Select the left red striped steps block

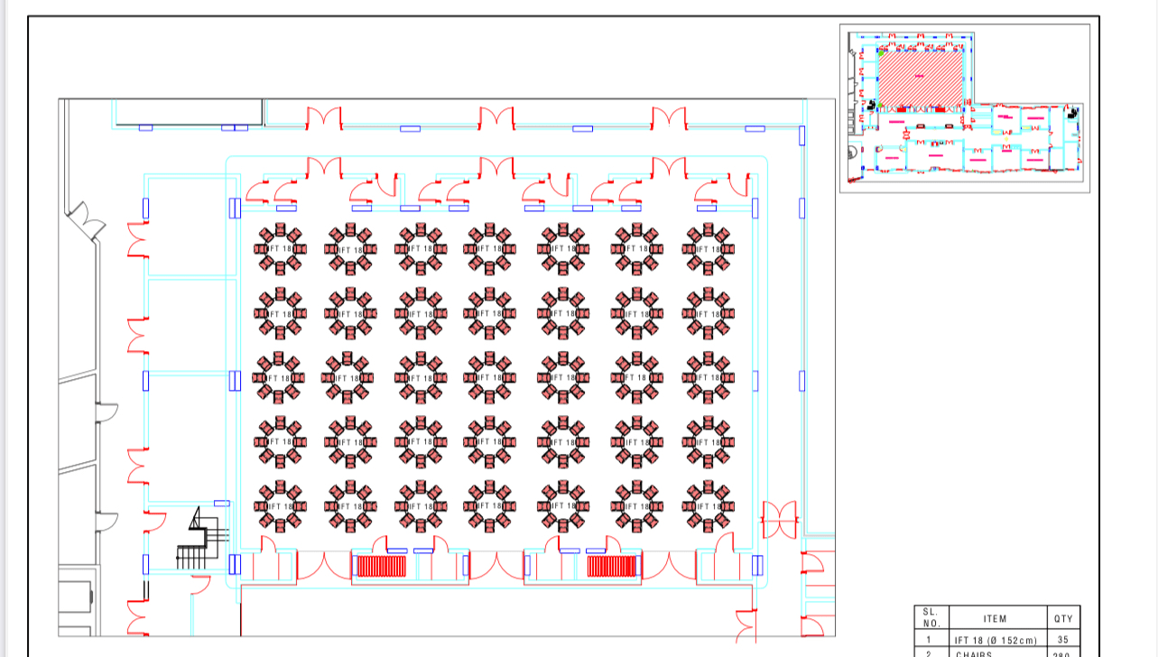(379, 566)
